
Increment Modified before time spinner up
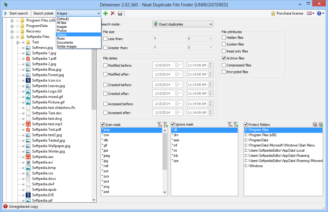[210, 64]
